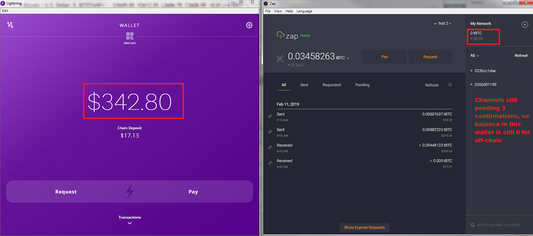The height and width of the screenshot is (236, 533).
Task: Open channels icon in Lightning wallet
Action: tap(10, 25)
